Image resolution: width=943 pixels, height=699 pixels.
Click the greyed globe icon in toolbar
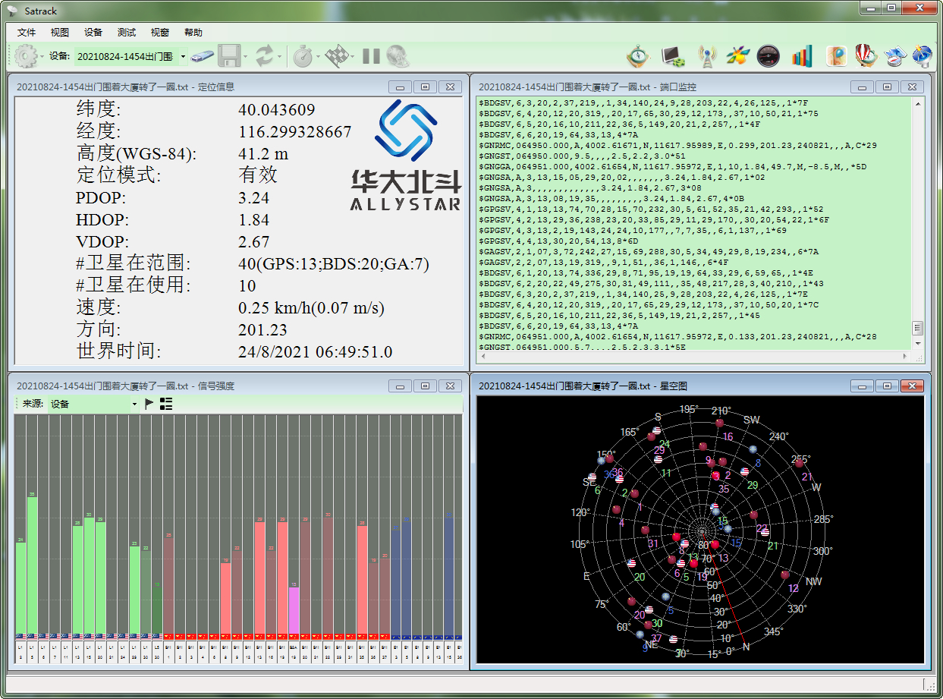(x=398, y=56)
